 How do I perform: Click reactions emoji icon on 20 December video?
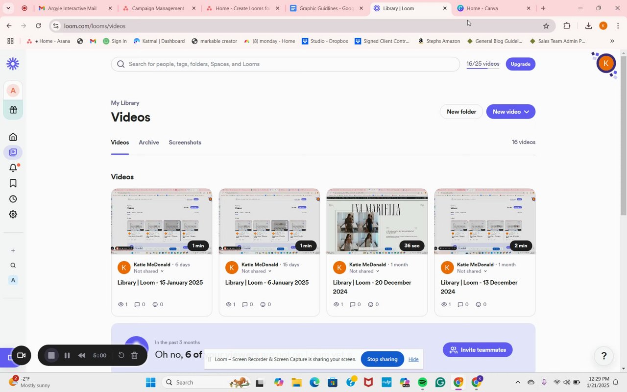[371, 304]
